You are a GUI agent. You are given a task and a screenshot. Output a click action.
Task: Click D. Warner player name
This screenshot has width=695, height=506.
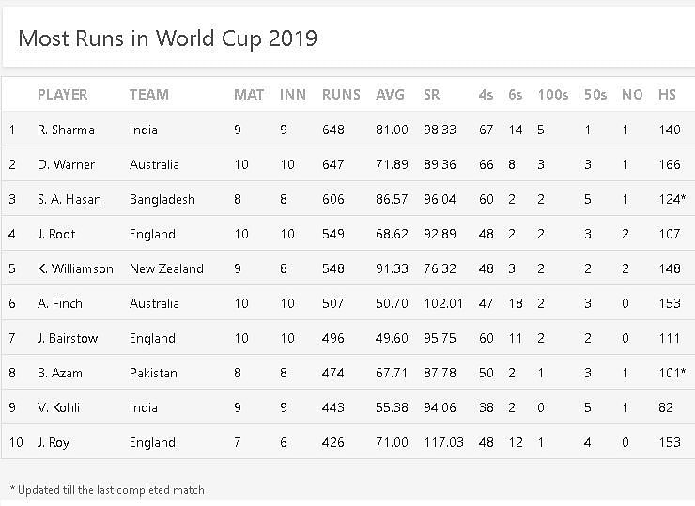coord(66,164)
